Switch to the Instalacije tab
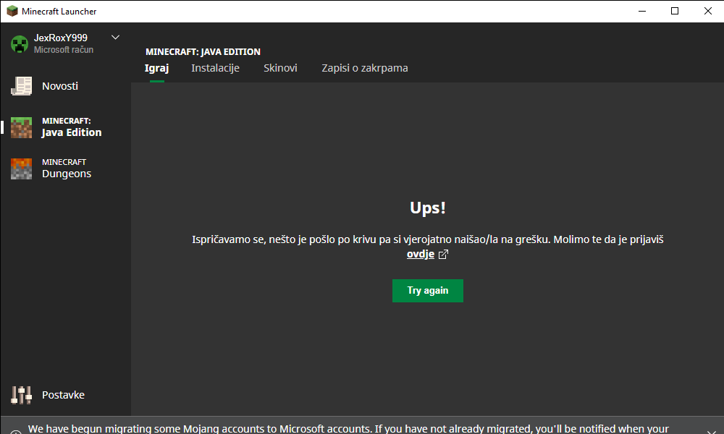The width and height of the screenshot is (724, 434). coord(215,68)
